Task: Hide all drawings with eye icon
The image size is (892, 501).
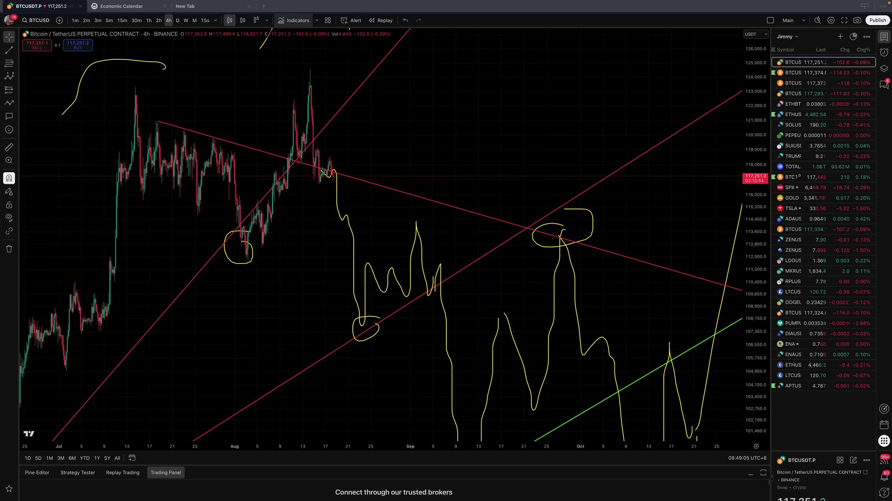Action: (9, 217)
